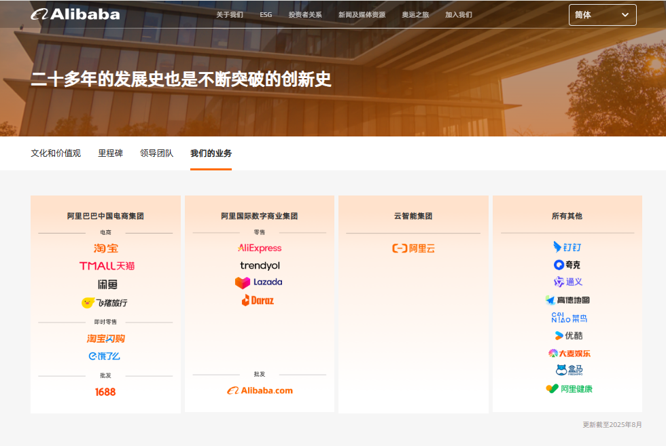Click the 即时零售 section label
Viewport: 666px width, 446px height.
(105, 322)
